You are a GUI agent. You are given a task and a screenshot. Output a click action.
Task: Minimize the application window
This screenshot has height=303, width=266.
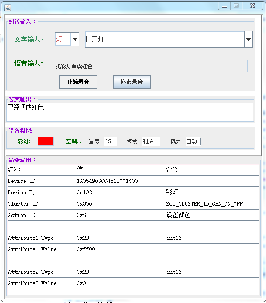[x=225, y=6]
